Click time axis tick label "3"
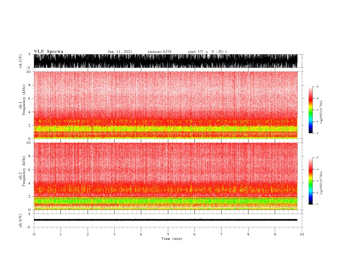This screenshot has height=263, width=340. click(x=114, y=234)
